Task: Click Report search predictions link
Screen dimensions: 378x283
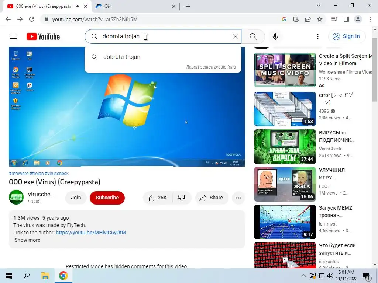Action: point(211,67)
